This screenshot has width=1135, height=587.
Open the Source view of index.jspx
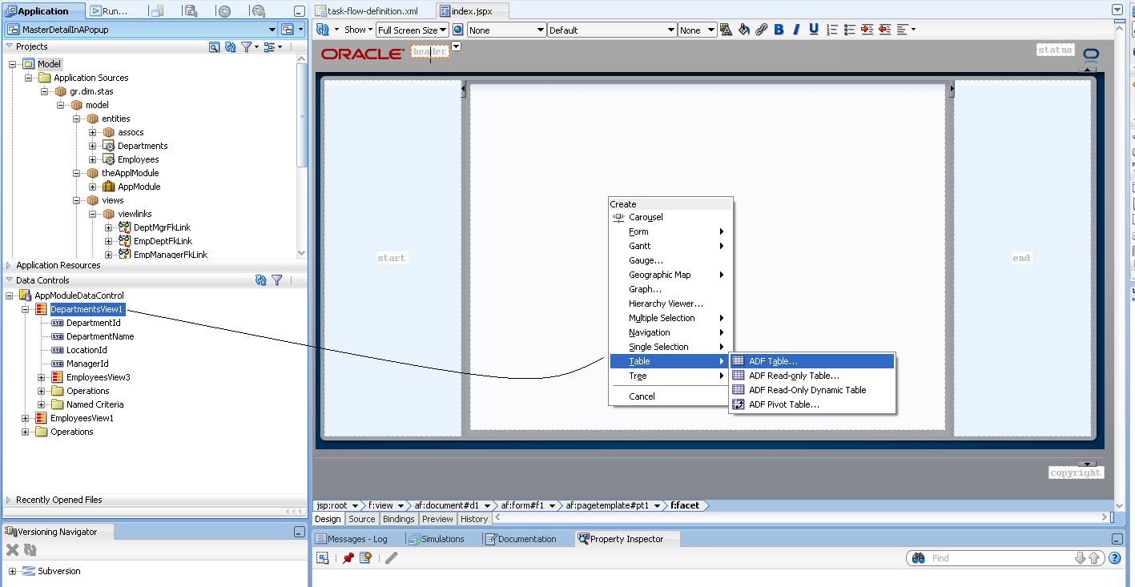pos(361,518)
